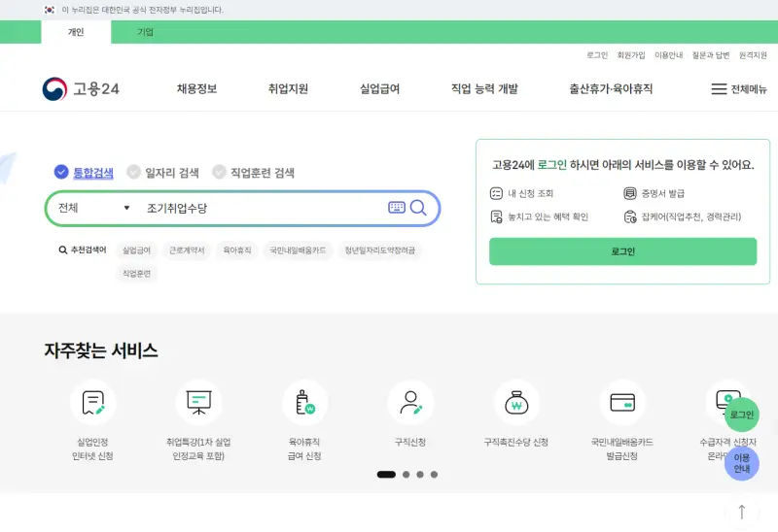Open the 실업급여 menu

[379, 89]
